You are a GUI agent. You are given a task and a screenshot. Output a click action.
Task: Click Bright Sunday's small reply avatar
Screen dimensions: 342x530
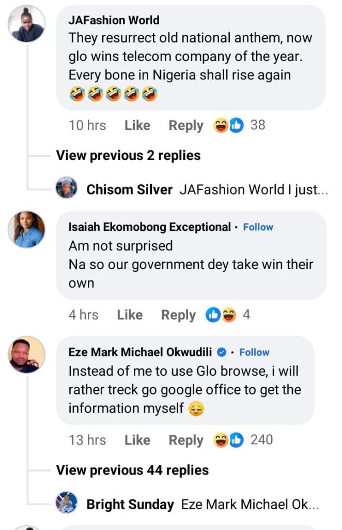coord(67,503)
